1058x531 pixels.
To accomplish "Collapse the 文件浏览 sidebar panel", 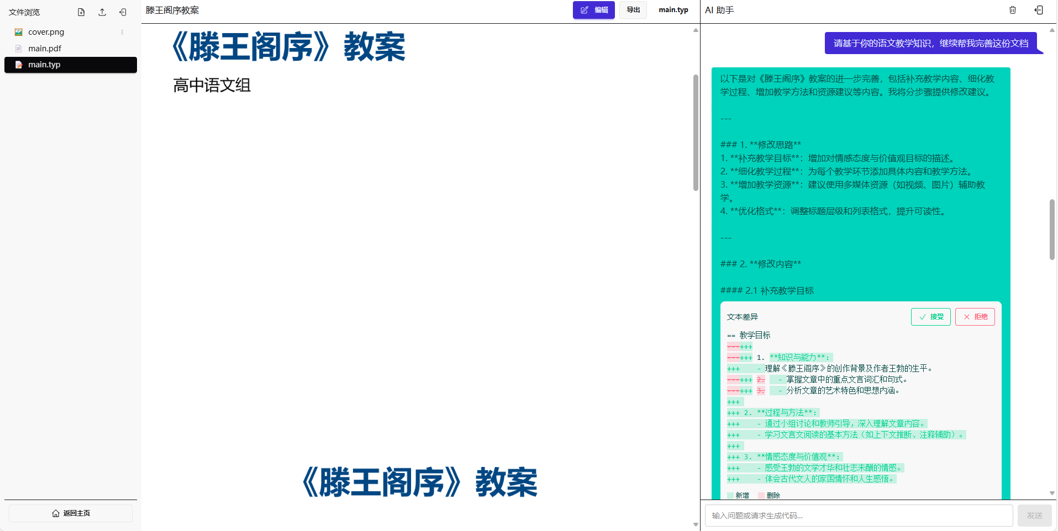I will tap(122, 12).
